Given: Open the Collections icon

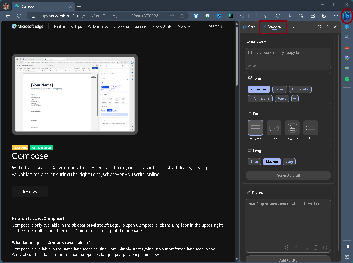Looking at the screenshot, I should 313,16.
